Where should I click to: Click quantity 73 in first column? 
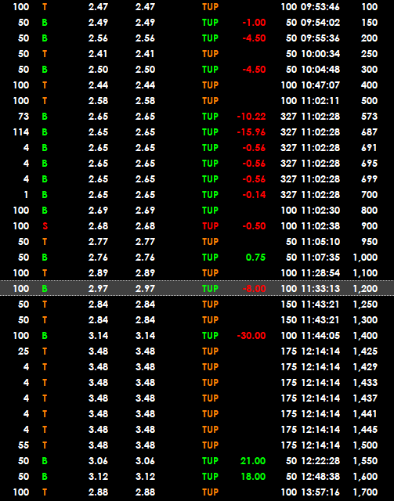(x=23, y=117)
